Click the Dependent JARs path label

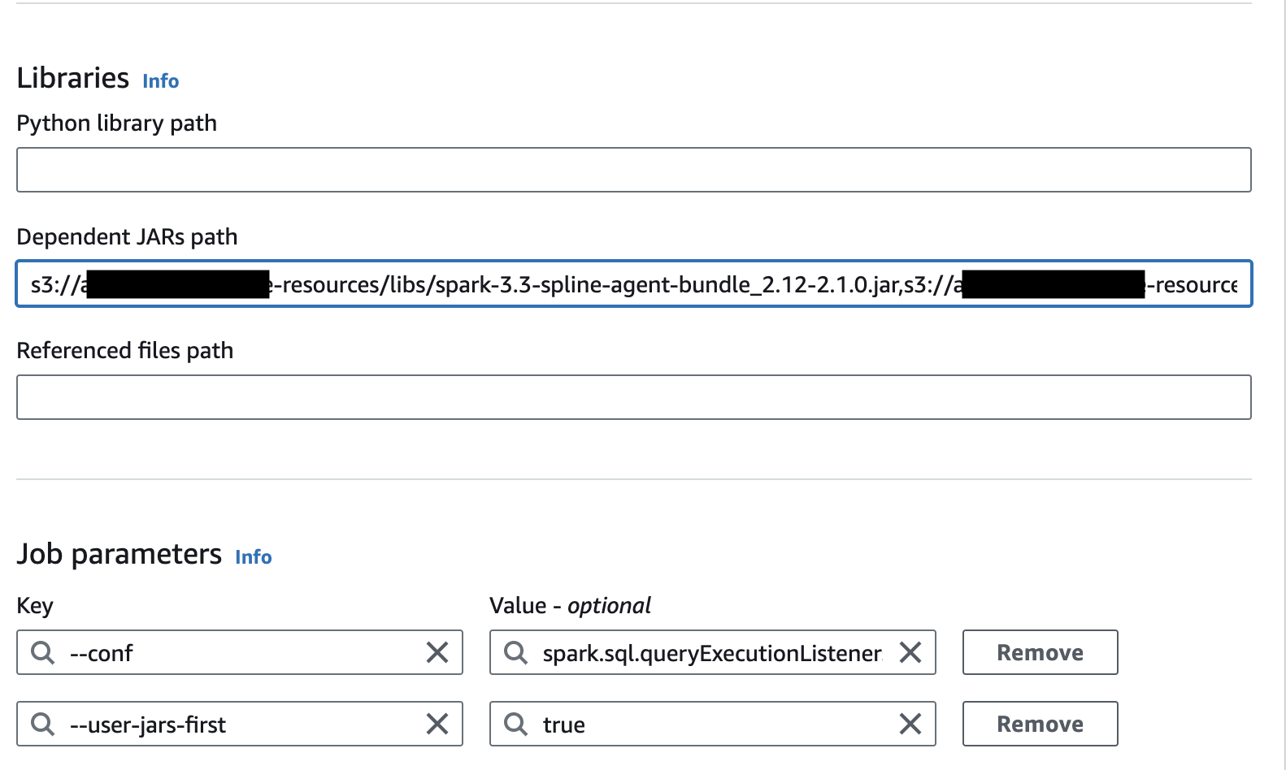point(128,237)
